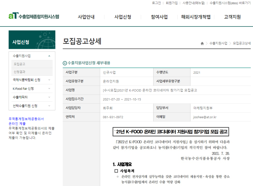Open 사용안내(매뉴얼) link
Image resolution: width=253 pixels, height=186 pixels.
[x=194, y=3]
